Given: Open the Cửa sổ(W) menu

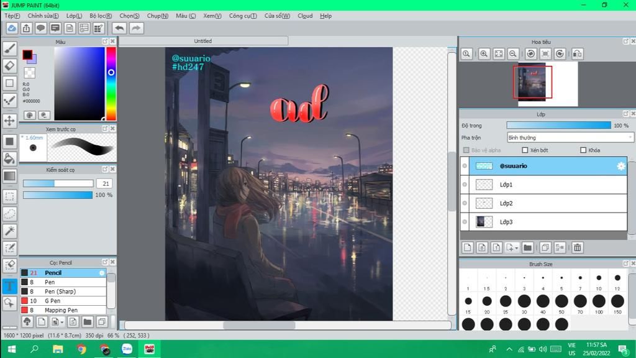Looking at the screenshot, I should 277,16.
